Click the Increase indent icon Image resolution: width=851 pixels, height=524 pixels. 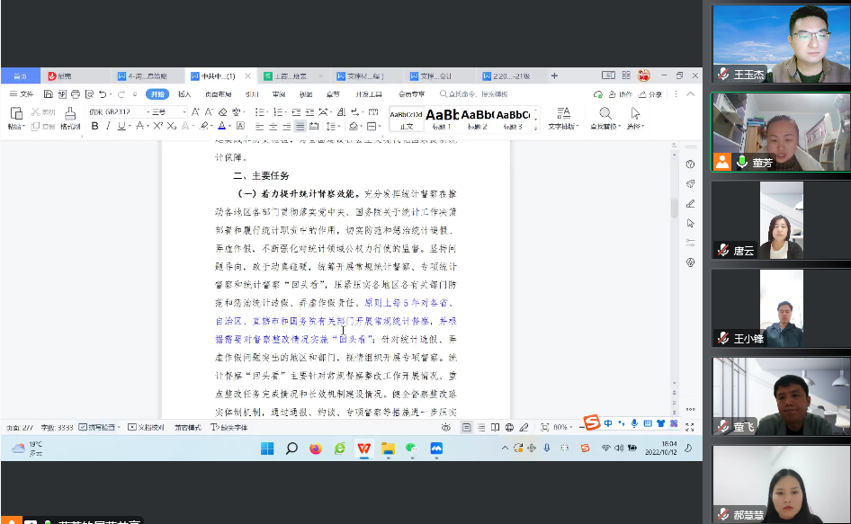[x=309, y=111]
